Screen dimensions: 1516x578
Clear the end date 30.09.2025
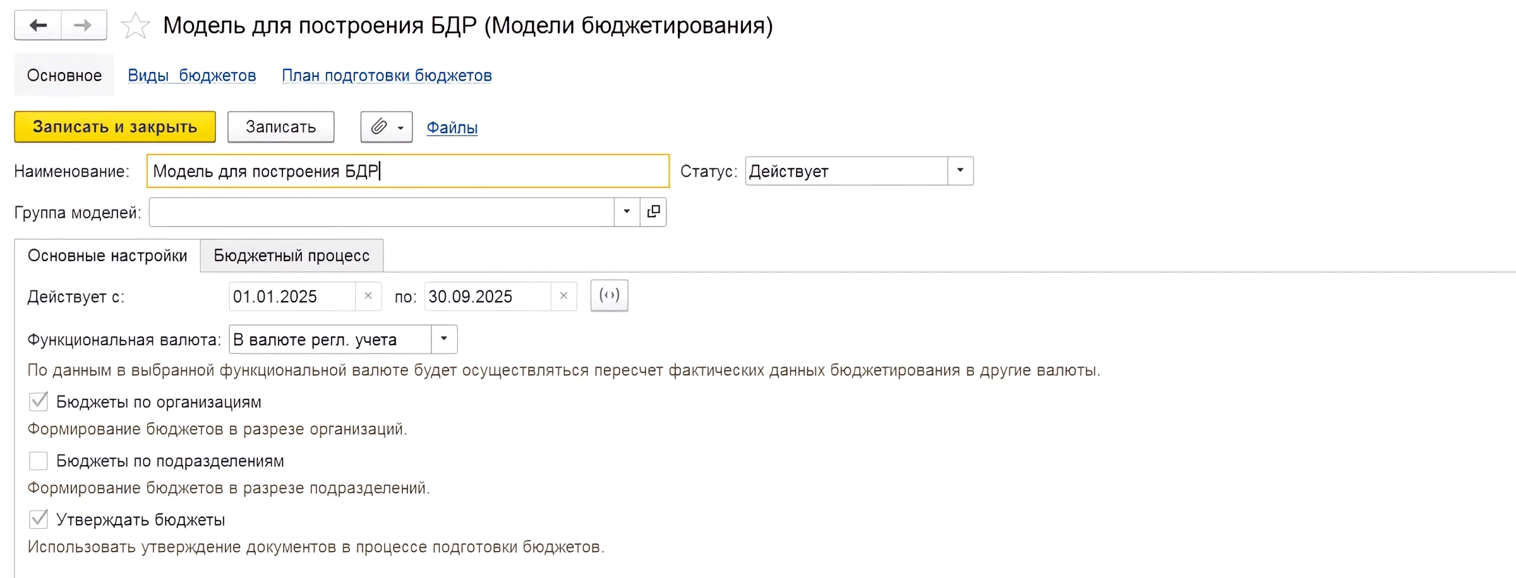(564, 296)
